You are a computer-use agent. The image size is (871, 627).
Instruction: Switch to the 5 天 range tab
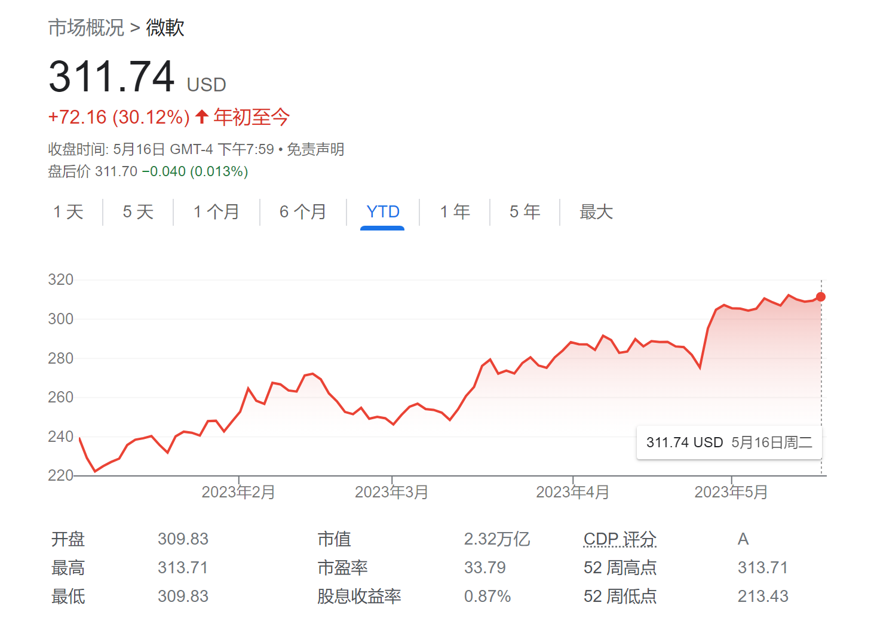pos(138,212)
